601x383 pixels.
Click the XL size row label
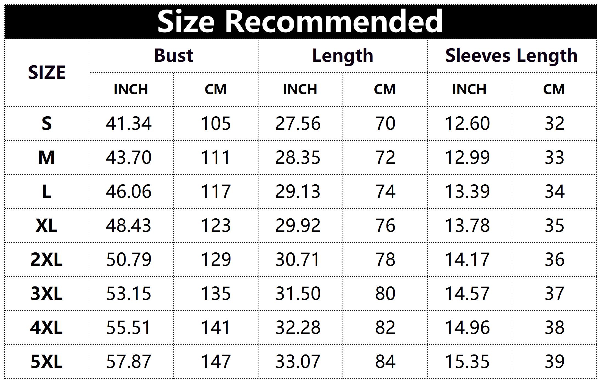[47, 226]
